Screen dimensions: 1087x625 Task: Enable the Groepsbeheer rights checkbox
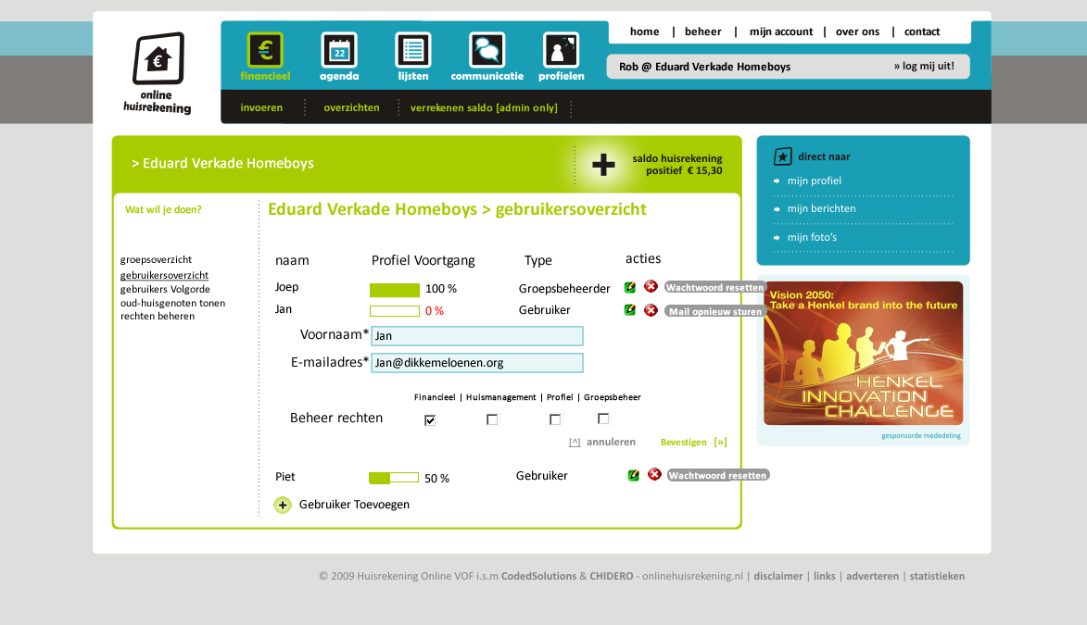pyautogui.click(x=603, y=419)
